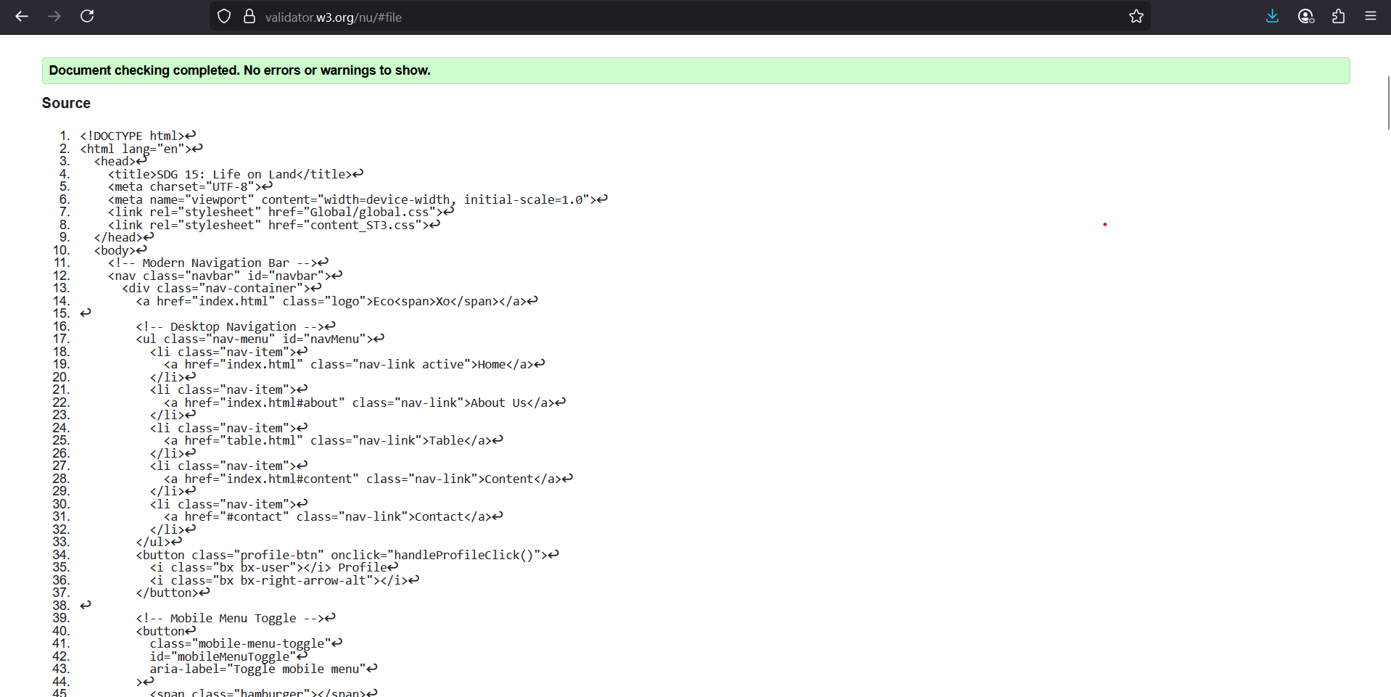Click the '</button>' closing line
The image size is (1391, 697).
coord(173,593)
